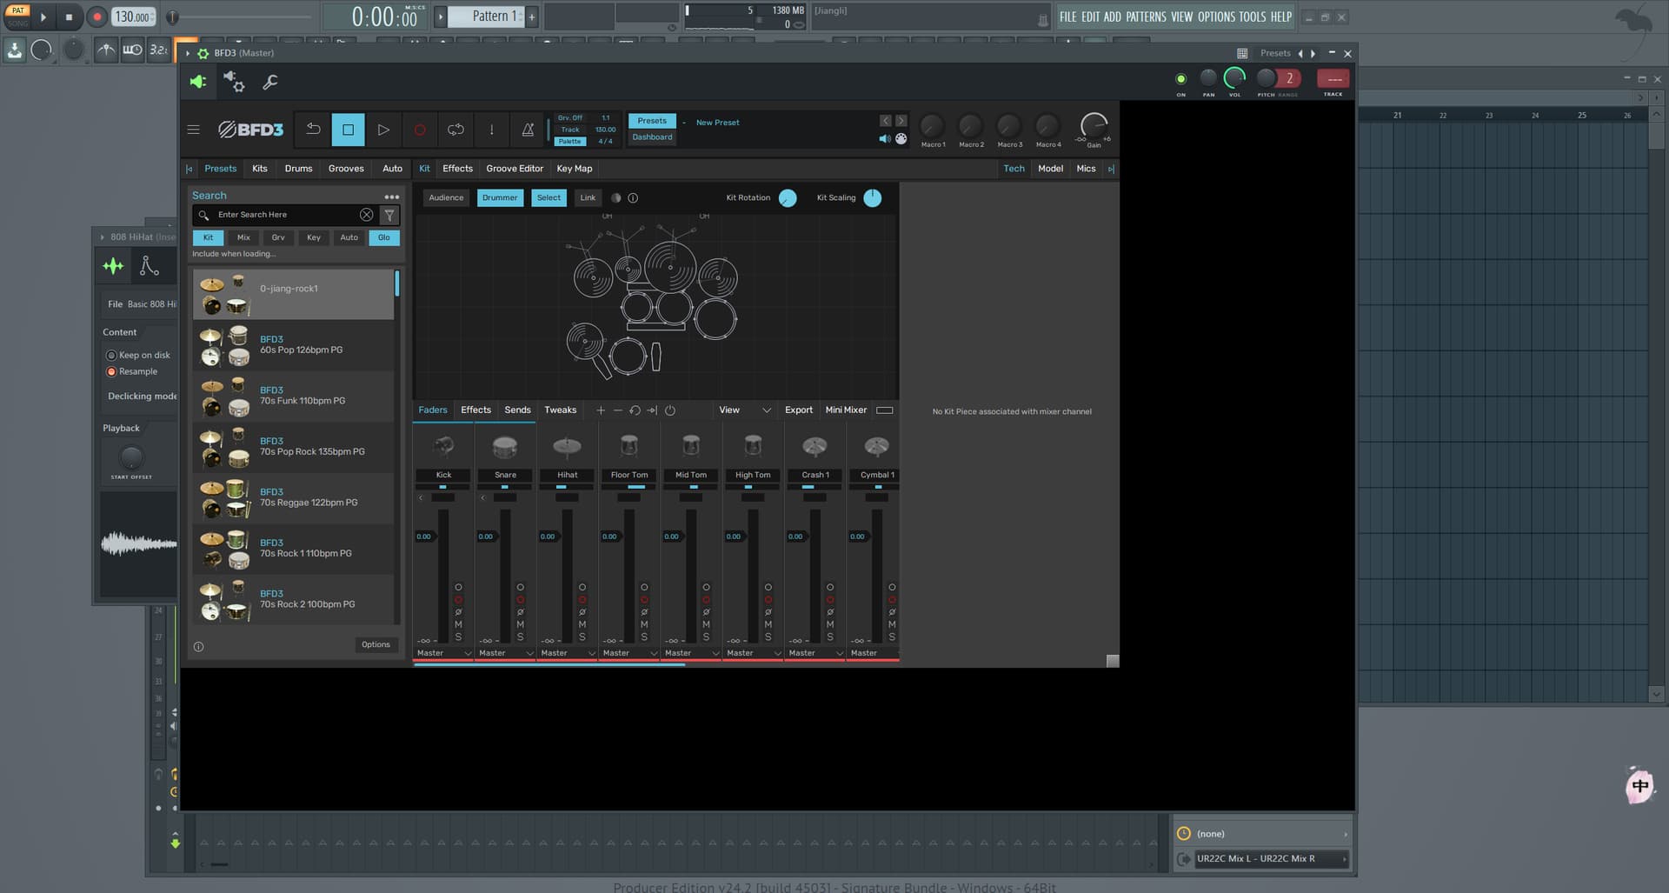This screenshot has width=1669, height=893.
Task: Click the red record button in BFD3
Action: coord(419,130)
